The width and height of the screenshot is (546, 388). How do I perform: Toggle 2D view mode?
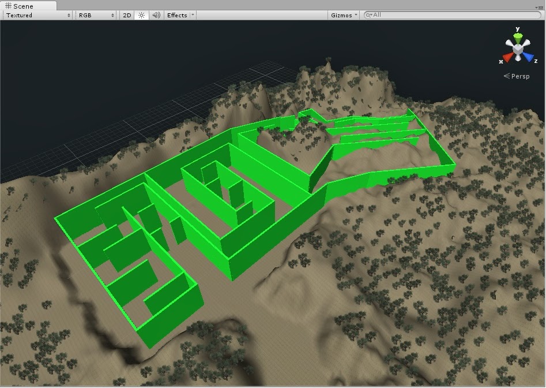click(127, 15)
